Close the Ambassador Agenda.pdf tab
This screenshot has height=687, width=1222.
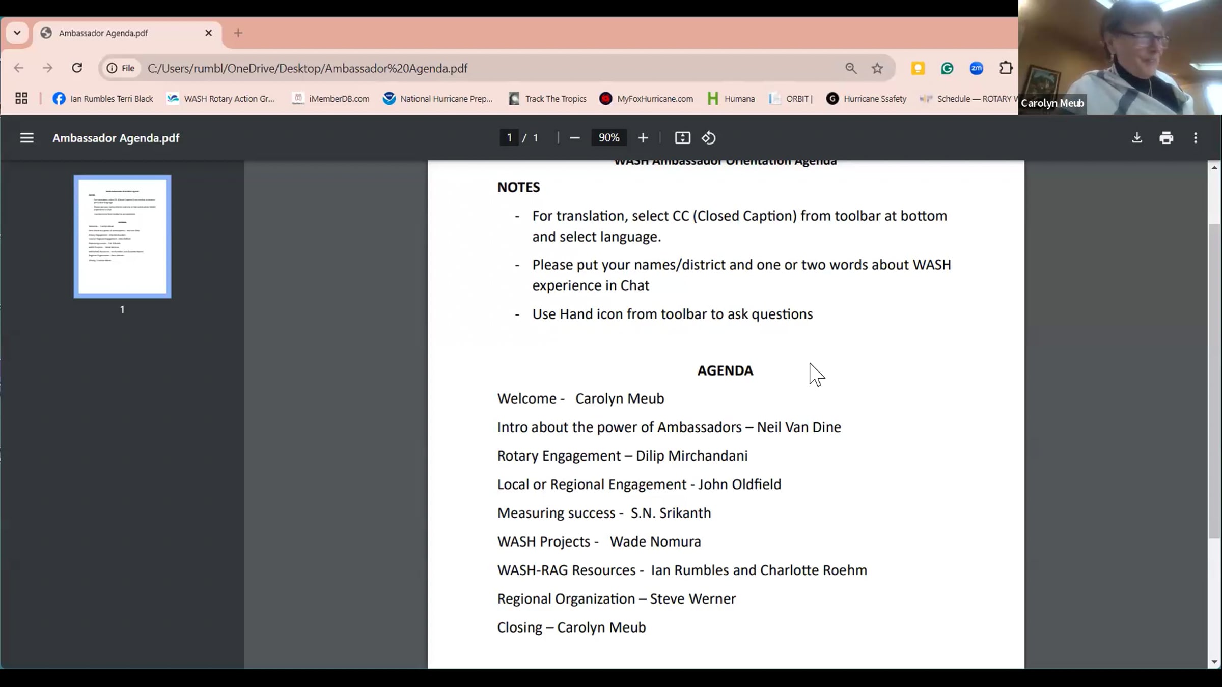click(208, 33)
